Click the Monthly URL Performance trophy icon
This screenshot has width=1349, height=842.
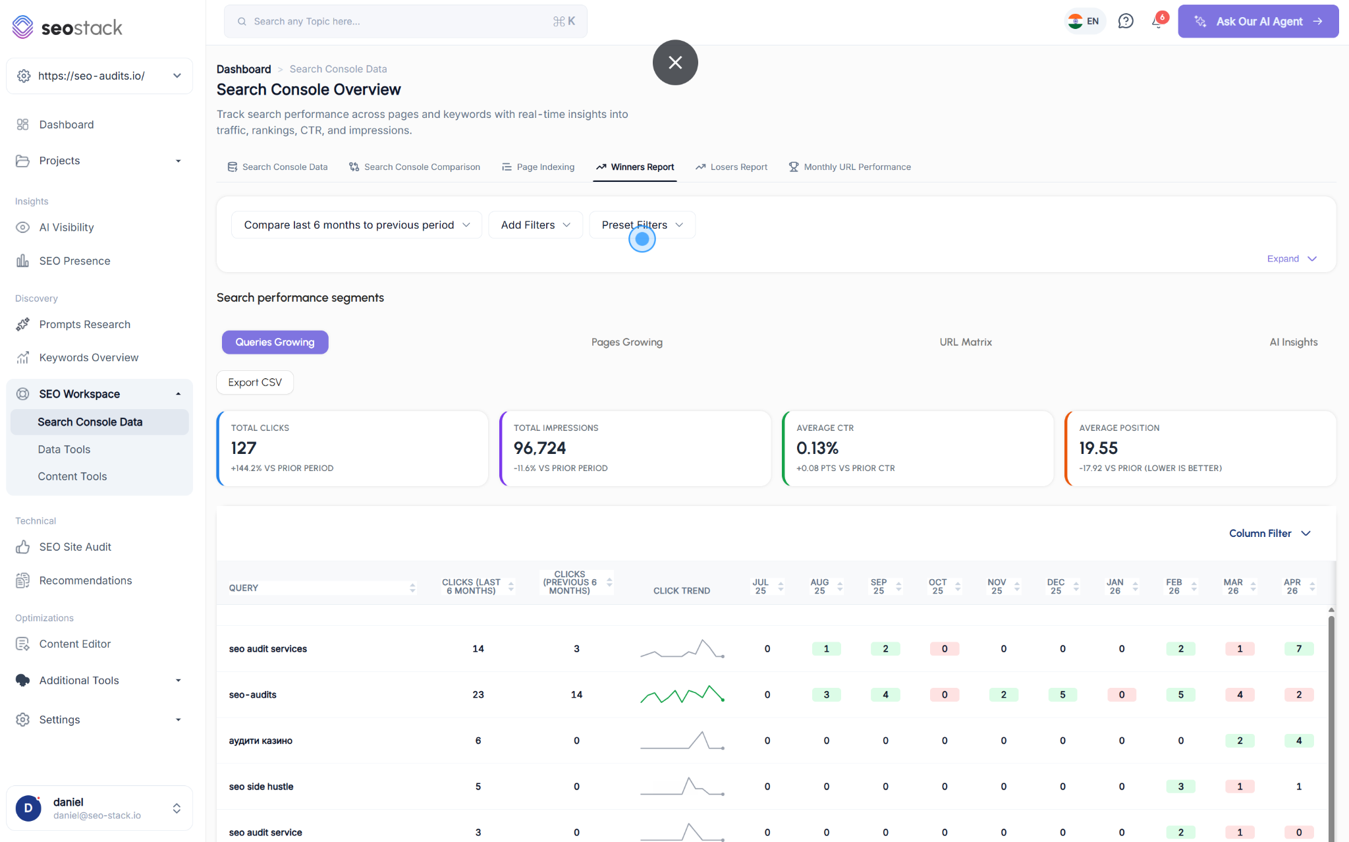click(x=794, y=167)
